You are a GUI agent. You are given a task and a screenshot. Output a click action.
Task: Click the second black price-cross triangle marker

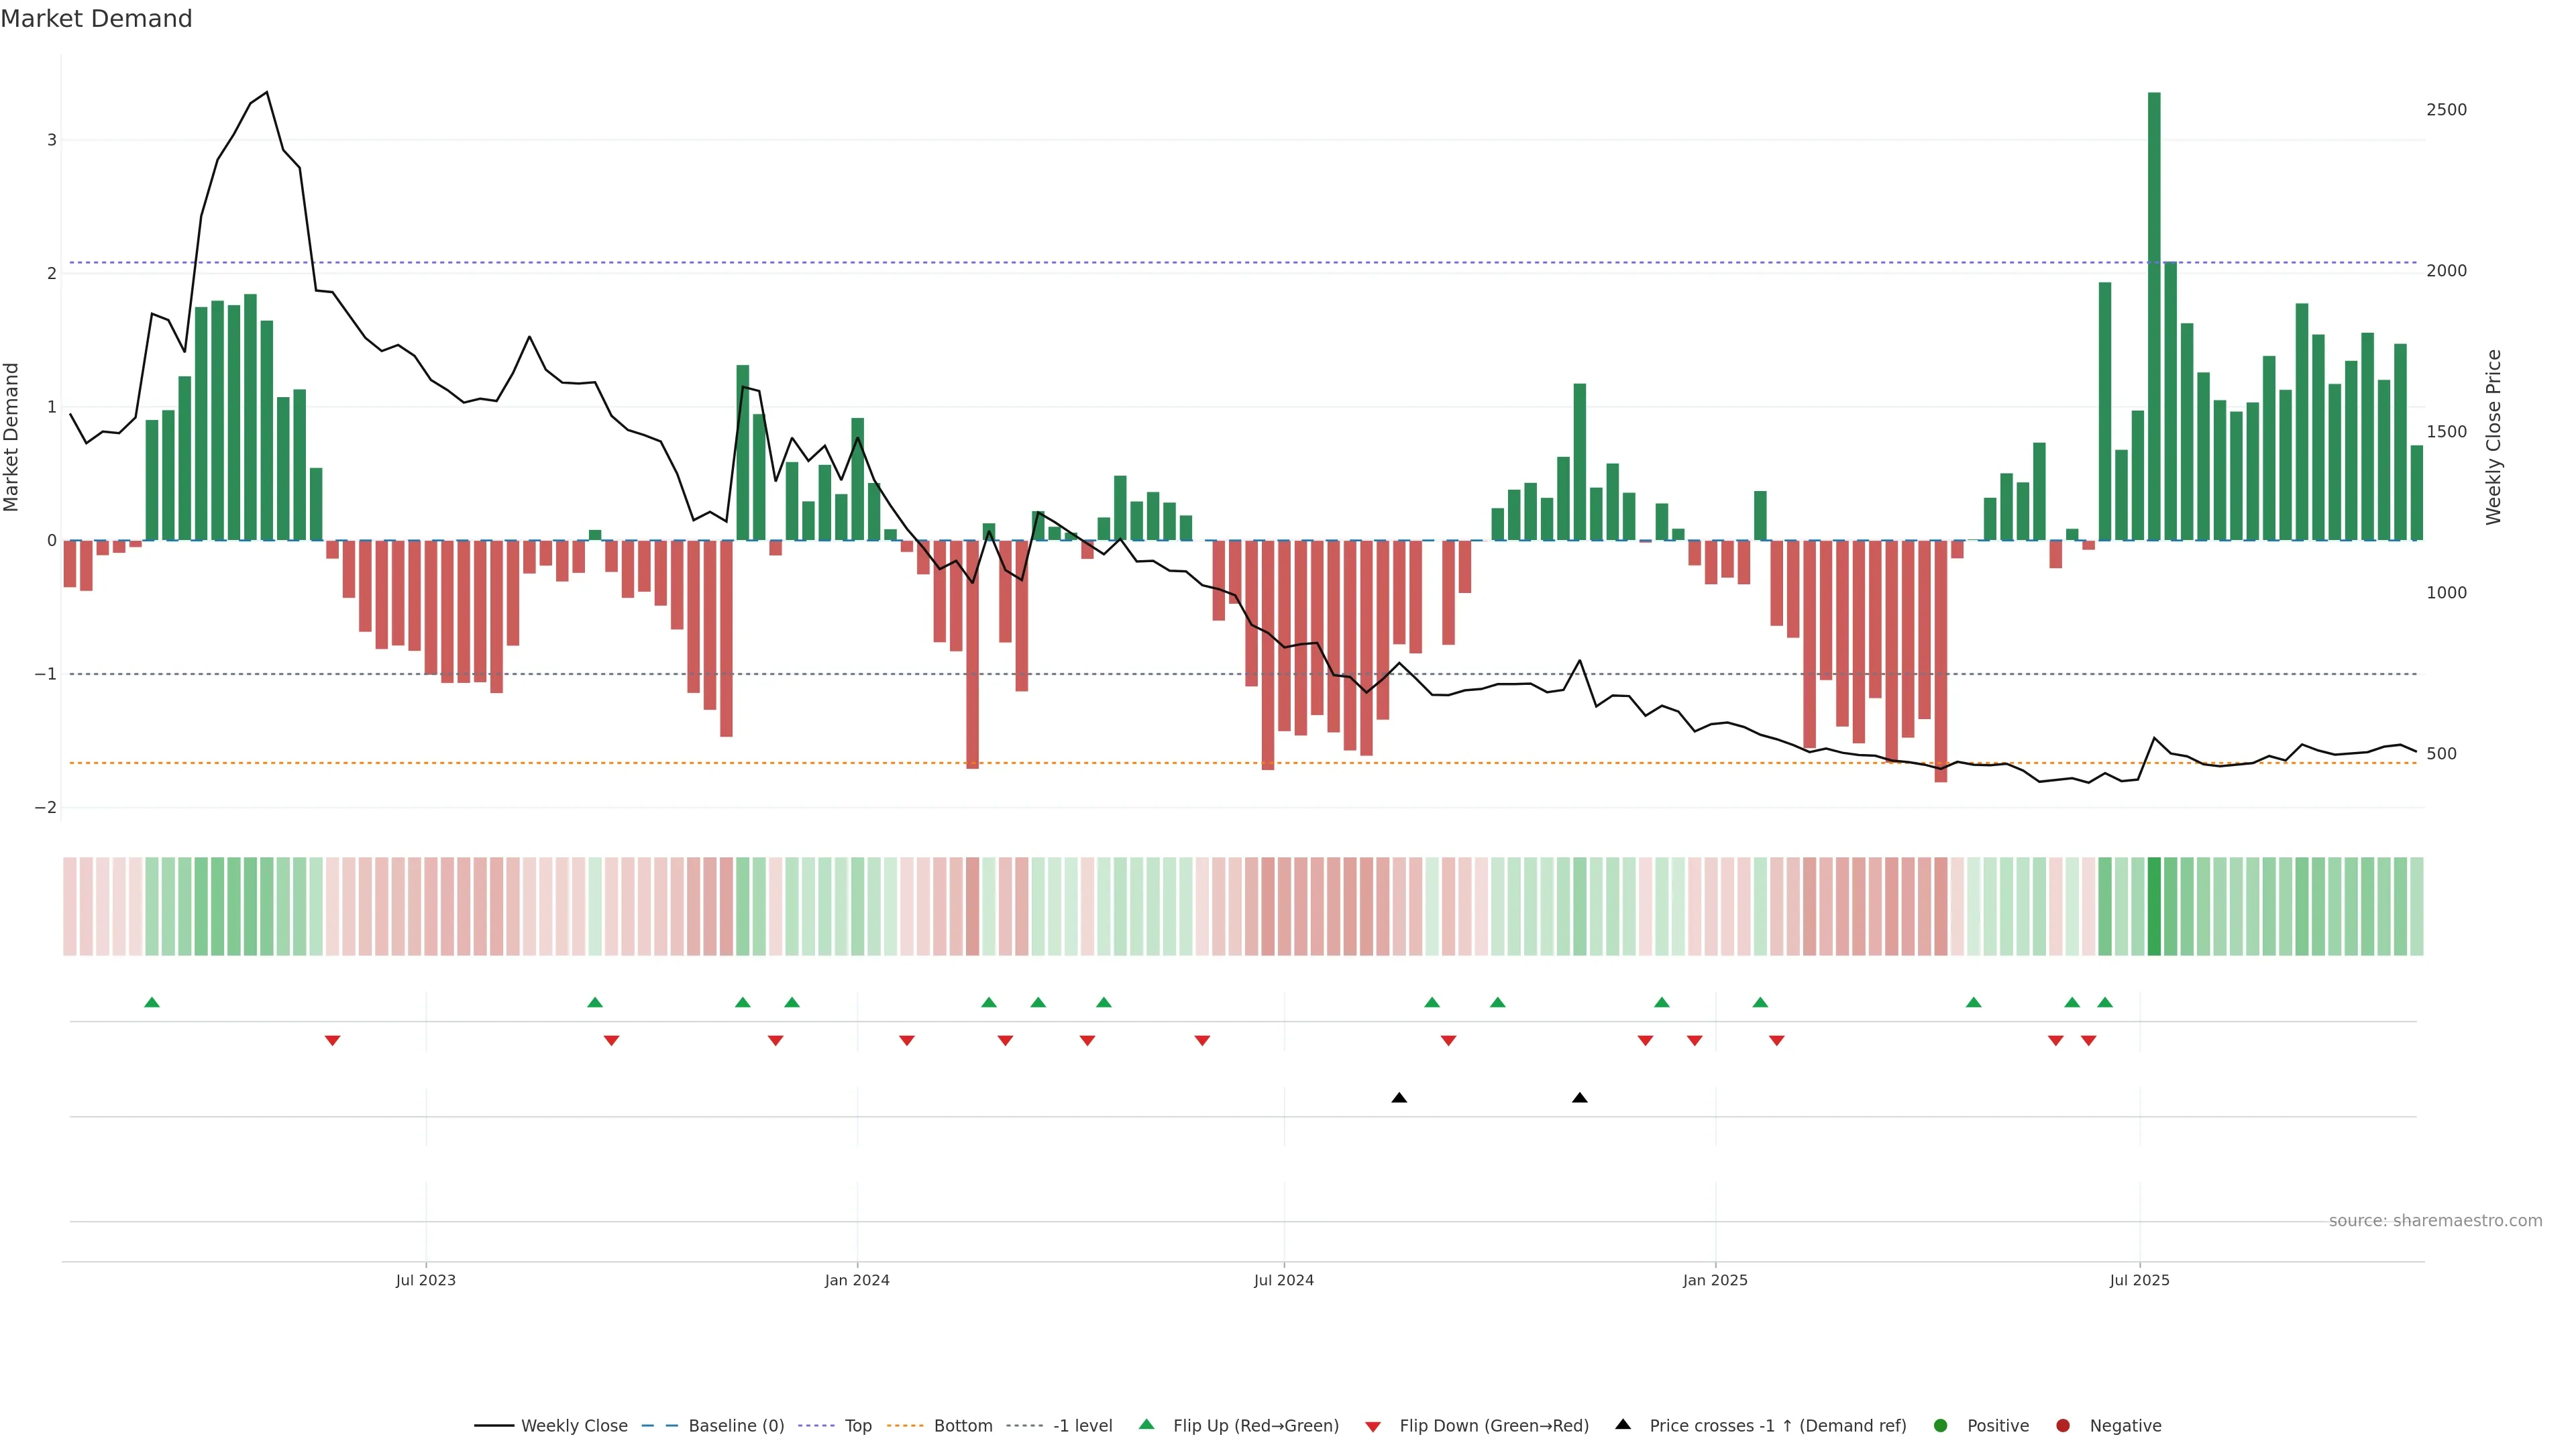[x=1580, y=1098]
